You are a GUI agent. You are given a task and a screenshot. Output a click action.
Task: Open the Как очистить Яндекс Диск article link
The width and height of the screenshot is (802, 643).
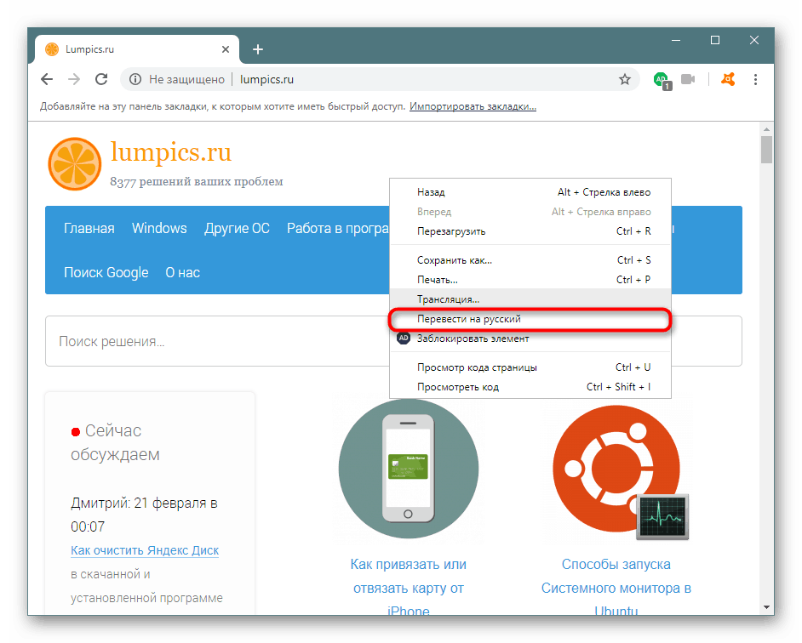click(145, 550)
